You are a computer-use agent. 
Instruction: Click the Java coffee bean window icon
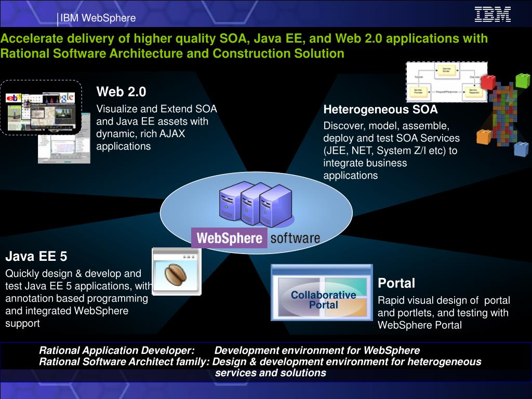tap(177, 271)
